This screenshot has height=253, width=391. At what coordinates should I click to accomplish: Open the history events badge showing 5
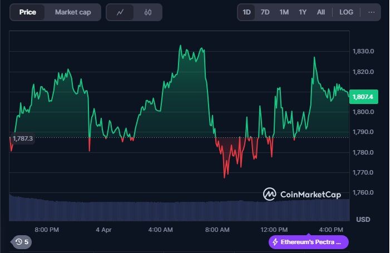pyautogui.click(x=22, y=242)
